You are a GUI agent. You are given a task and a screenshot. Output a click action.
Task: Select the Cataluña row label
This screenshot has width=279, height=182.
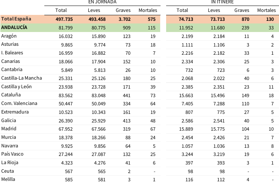coord(11,95)
